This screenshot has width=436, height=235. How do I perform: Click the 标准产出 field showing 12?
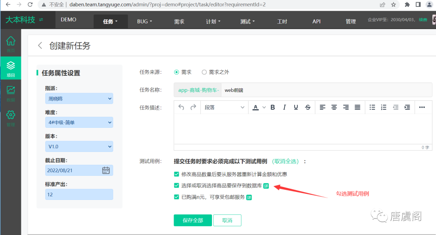click(79, 194)
